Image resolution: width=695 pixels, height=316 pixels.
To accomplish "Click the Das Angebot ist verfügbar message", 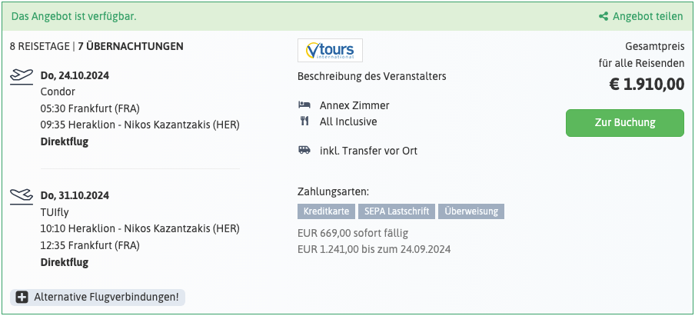I will click(x=74, y=16).
